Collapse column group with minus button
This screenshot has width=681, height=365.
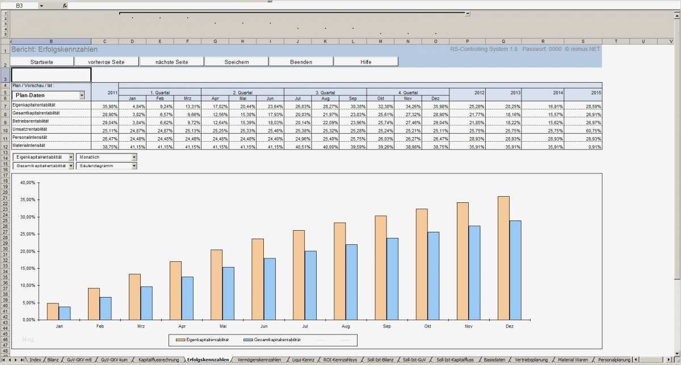468,13
